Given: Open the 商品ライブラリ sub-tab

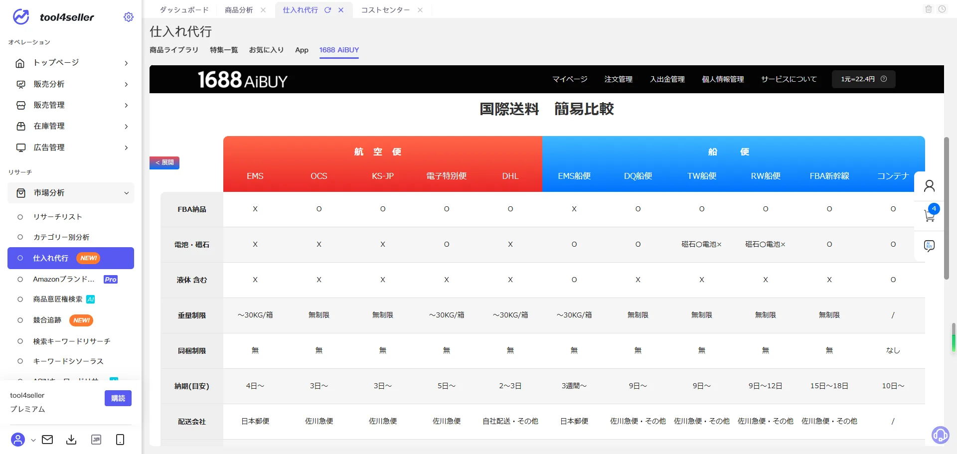Looking at the screenshot, I should pyautogui.click(x=174, y=50).
